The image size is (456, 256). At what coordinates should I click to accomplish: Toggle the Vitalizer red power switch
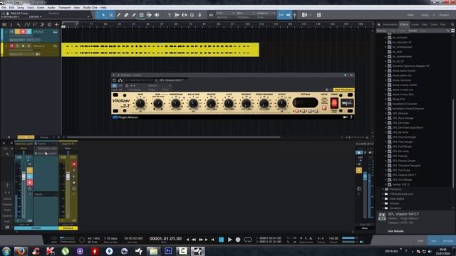(x=334, y=103)
